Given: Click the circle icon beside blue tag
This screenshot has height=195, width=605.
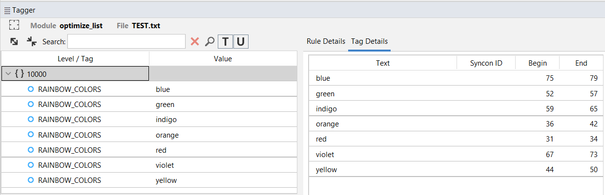Looking at the screenshot, I should click(30, 89).
